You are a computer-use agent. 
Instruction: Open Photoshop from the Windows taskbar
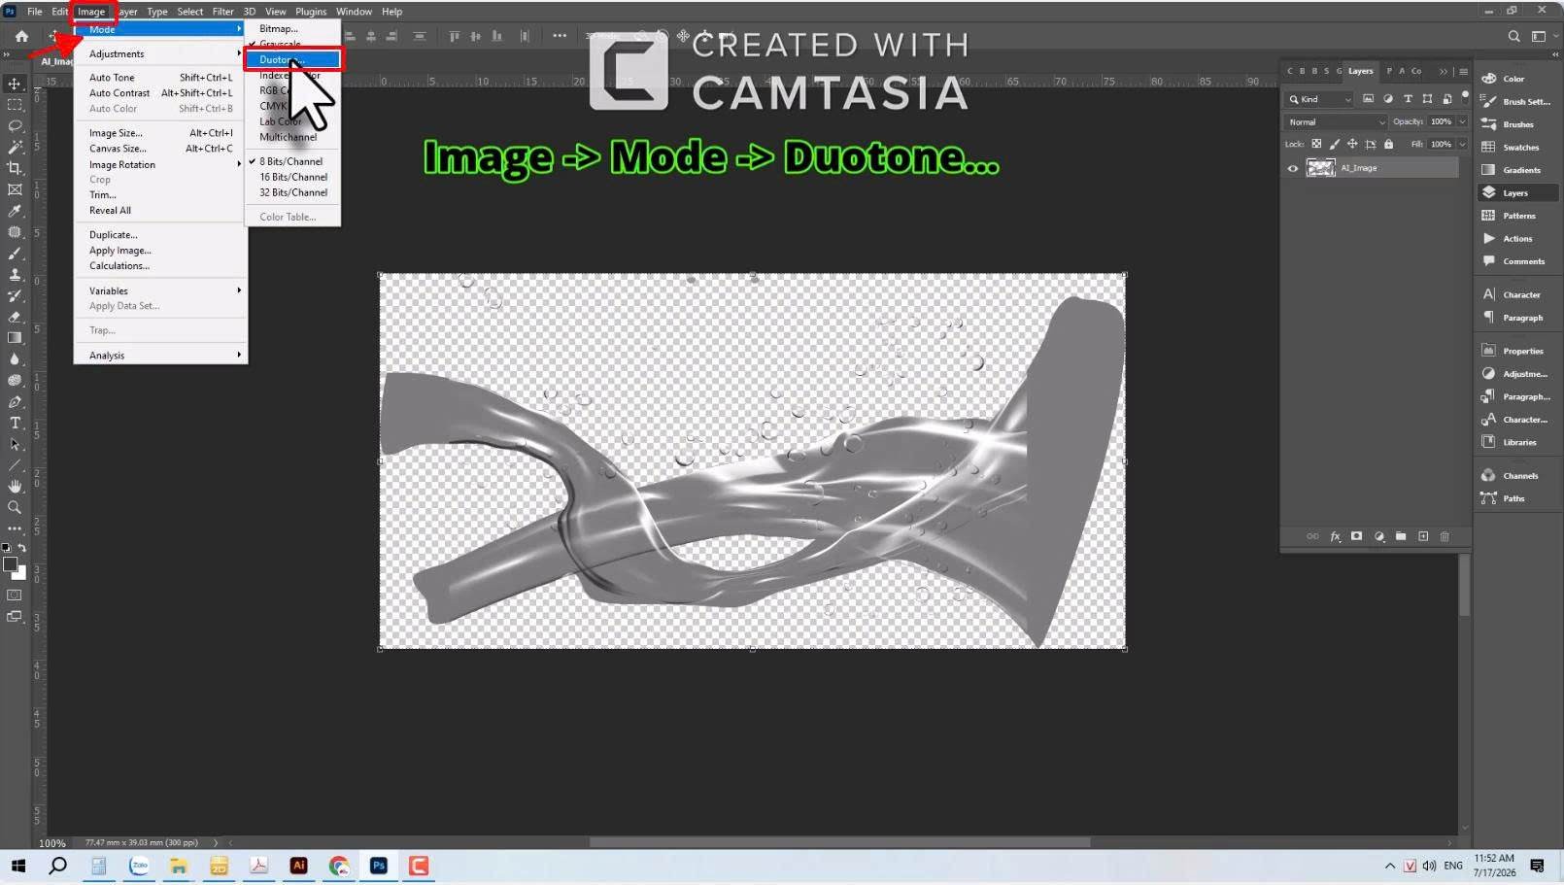(379, 866)
